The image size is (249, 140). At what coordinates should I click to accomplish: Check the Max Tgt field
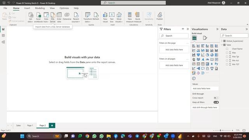[x=227, y=56]
